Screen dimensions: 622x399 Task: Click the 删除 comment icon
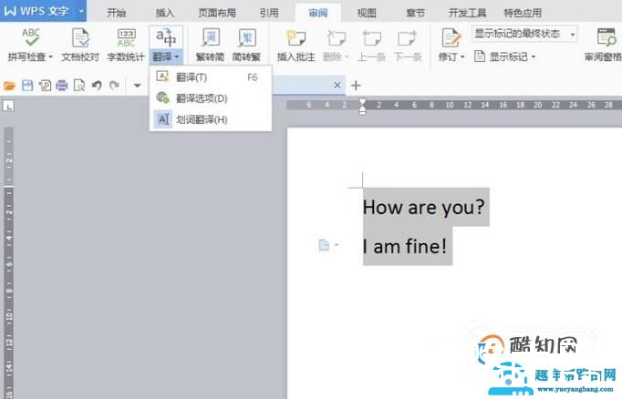click(x=337, y=38)
